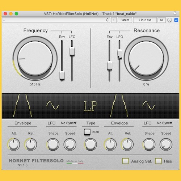The width and height of the screenshot is (181, 181).
Task: Click the yellow minimize window button
Action: coord(11,14)
